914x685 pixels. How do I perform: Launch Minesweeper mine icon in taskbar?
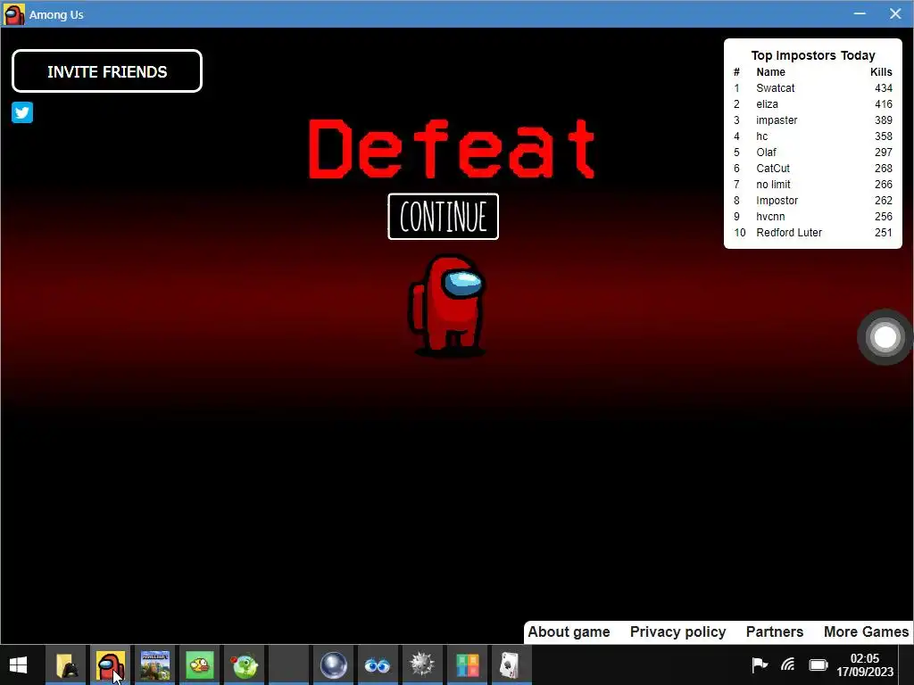coord(422,664)
